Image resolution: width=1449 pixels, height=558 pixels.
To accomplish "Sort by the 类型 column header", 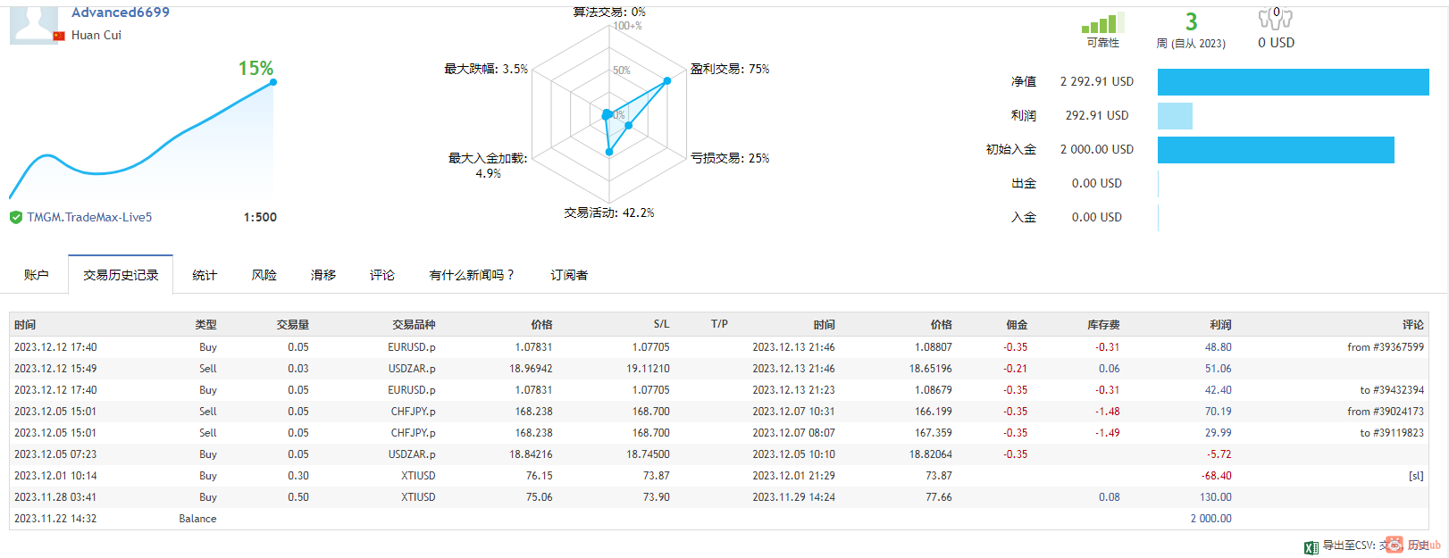I will tap(206, 325).
